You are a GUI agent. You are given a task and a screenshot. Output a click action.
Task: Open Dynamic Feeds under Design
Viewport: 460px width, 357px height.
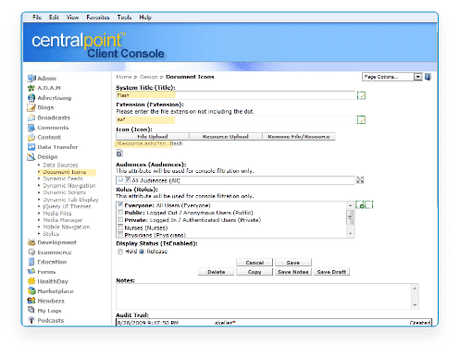(63, 178)
